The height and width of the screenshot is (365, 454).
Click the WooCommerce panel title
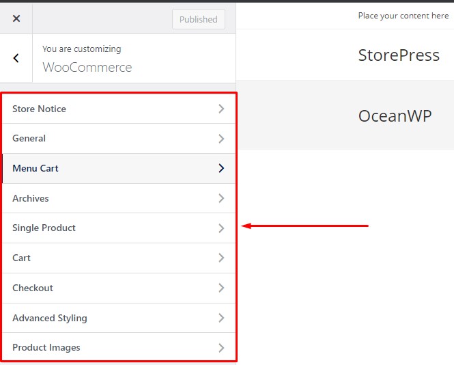pos(87,67)
